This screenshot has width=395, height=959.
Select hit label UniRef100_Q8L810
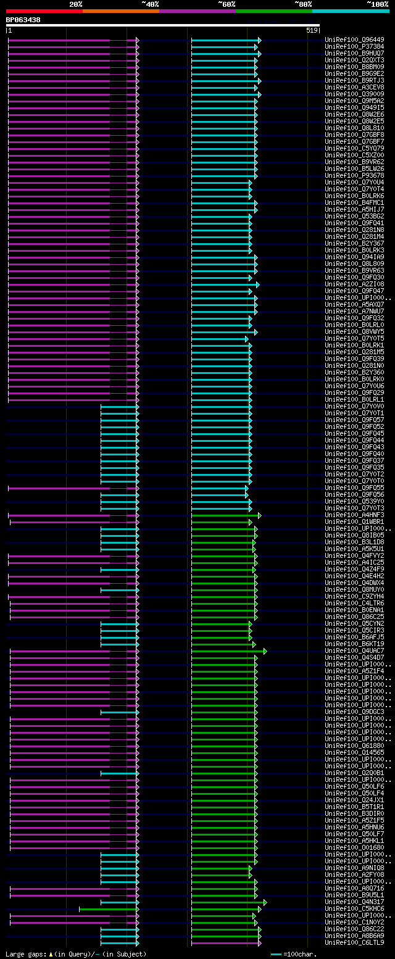(x=354, y=128)
